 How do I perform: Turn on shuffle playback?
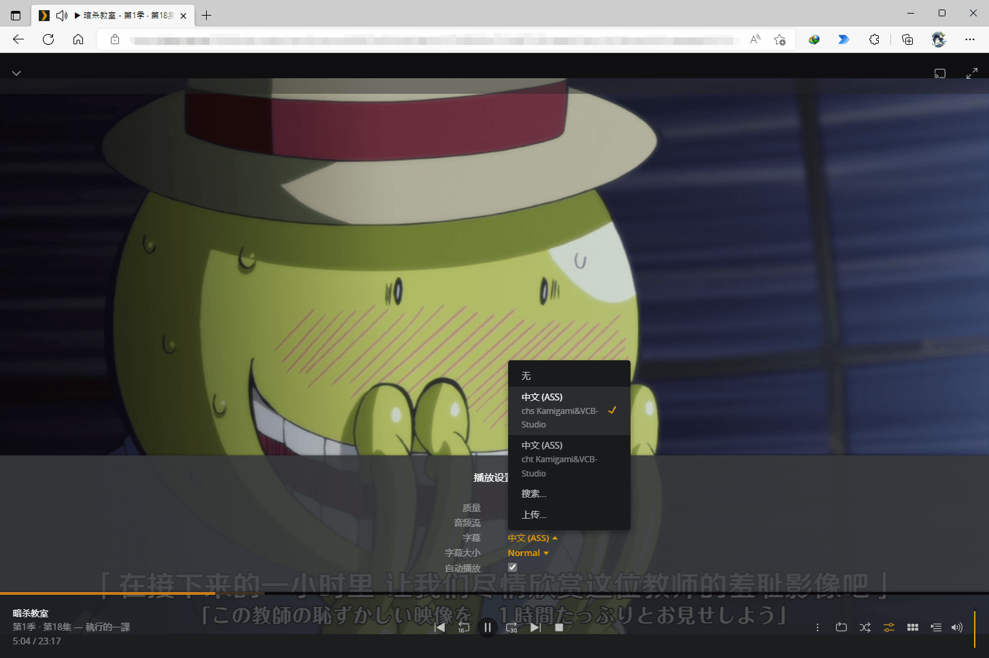tap(865, 627)
